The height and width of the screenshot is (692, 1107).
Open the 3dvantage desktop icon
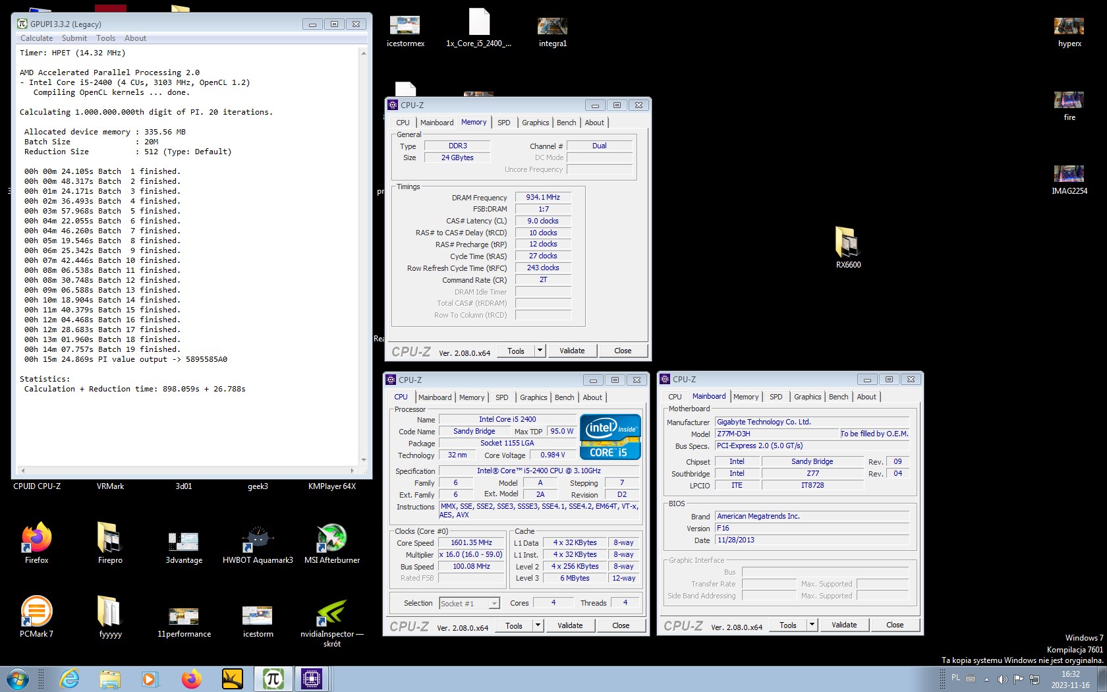pos(184,542)
